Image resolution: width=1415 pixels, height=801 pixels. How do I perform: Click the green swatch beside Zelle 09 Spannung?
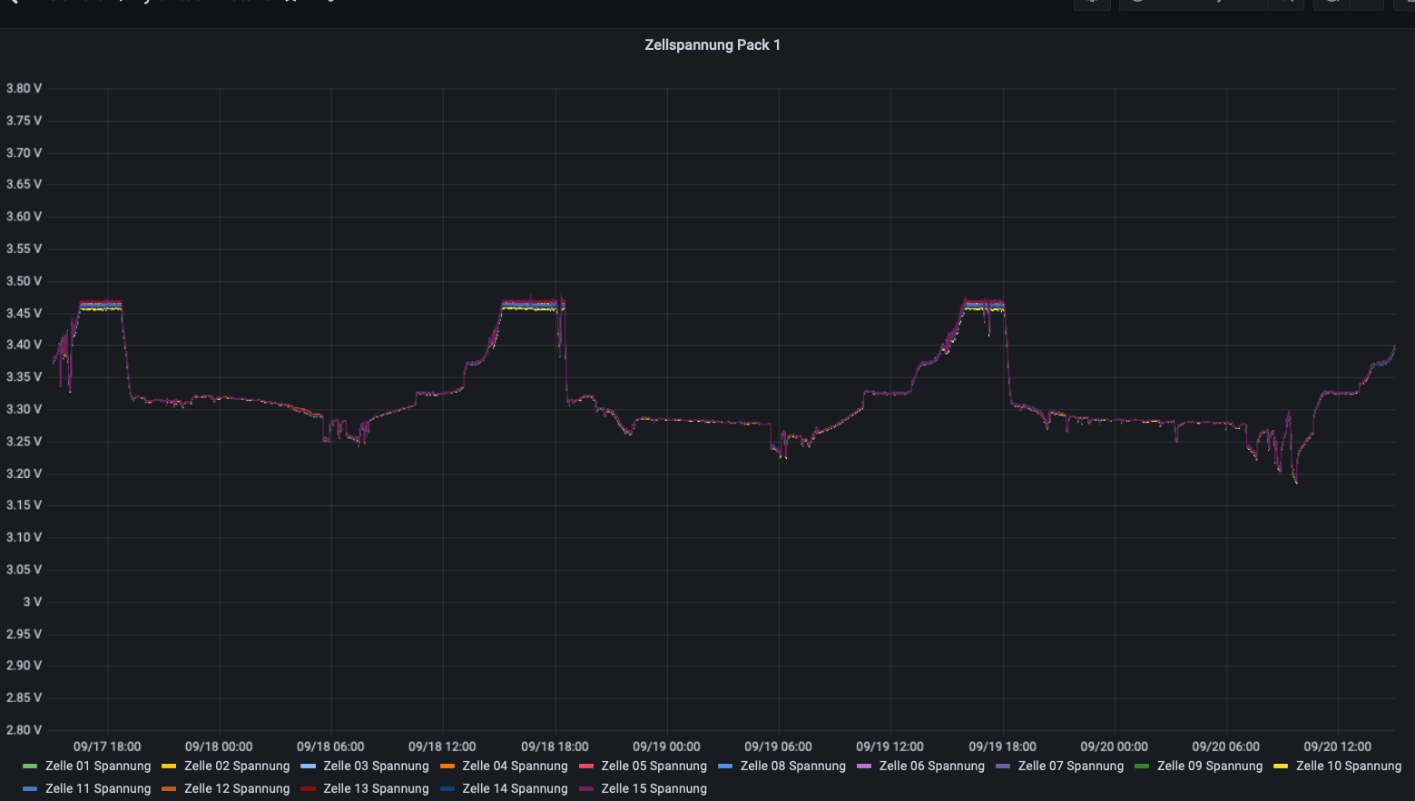click(1141, 767)
